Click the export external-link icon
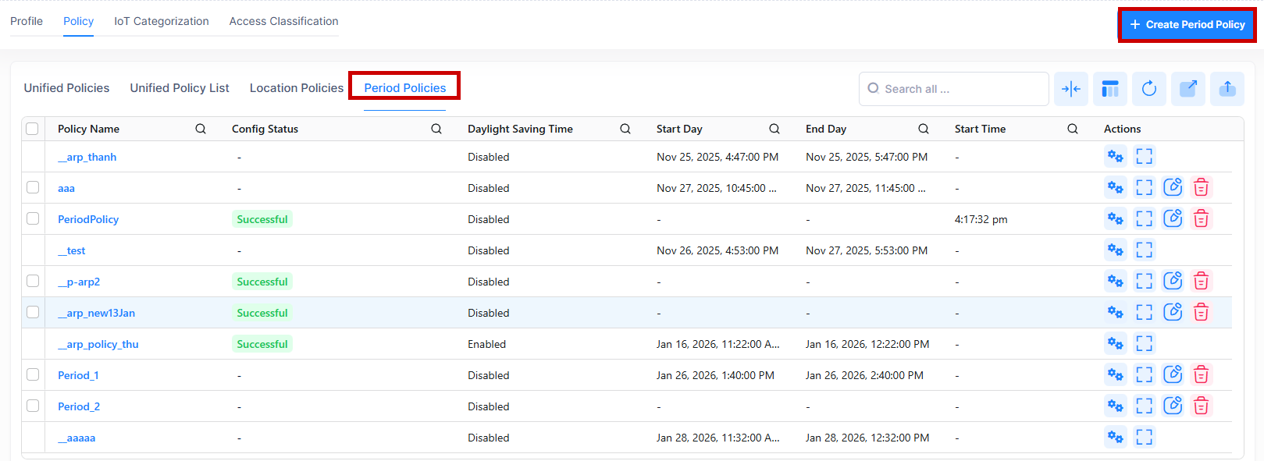The width and height of the screenshot is (1264, 461). 1187,89
